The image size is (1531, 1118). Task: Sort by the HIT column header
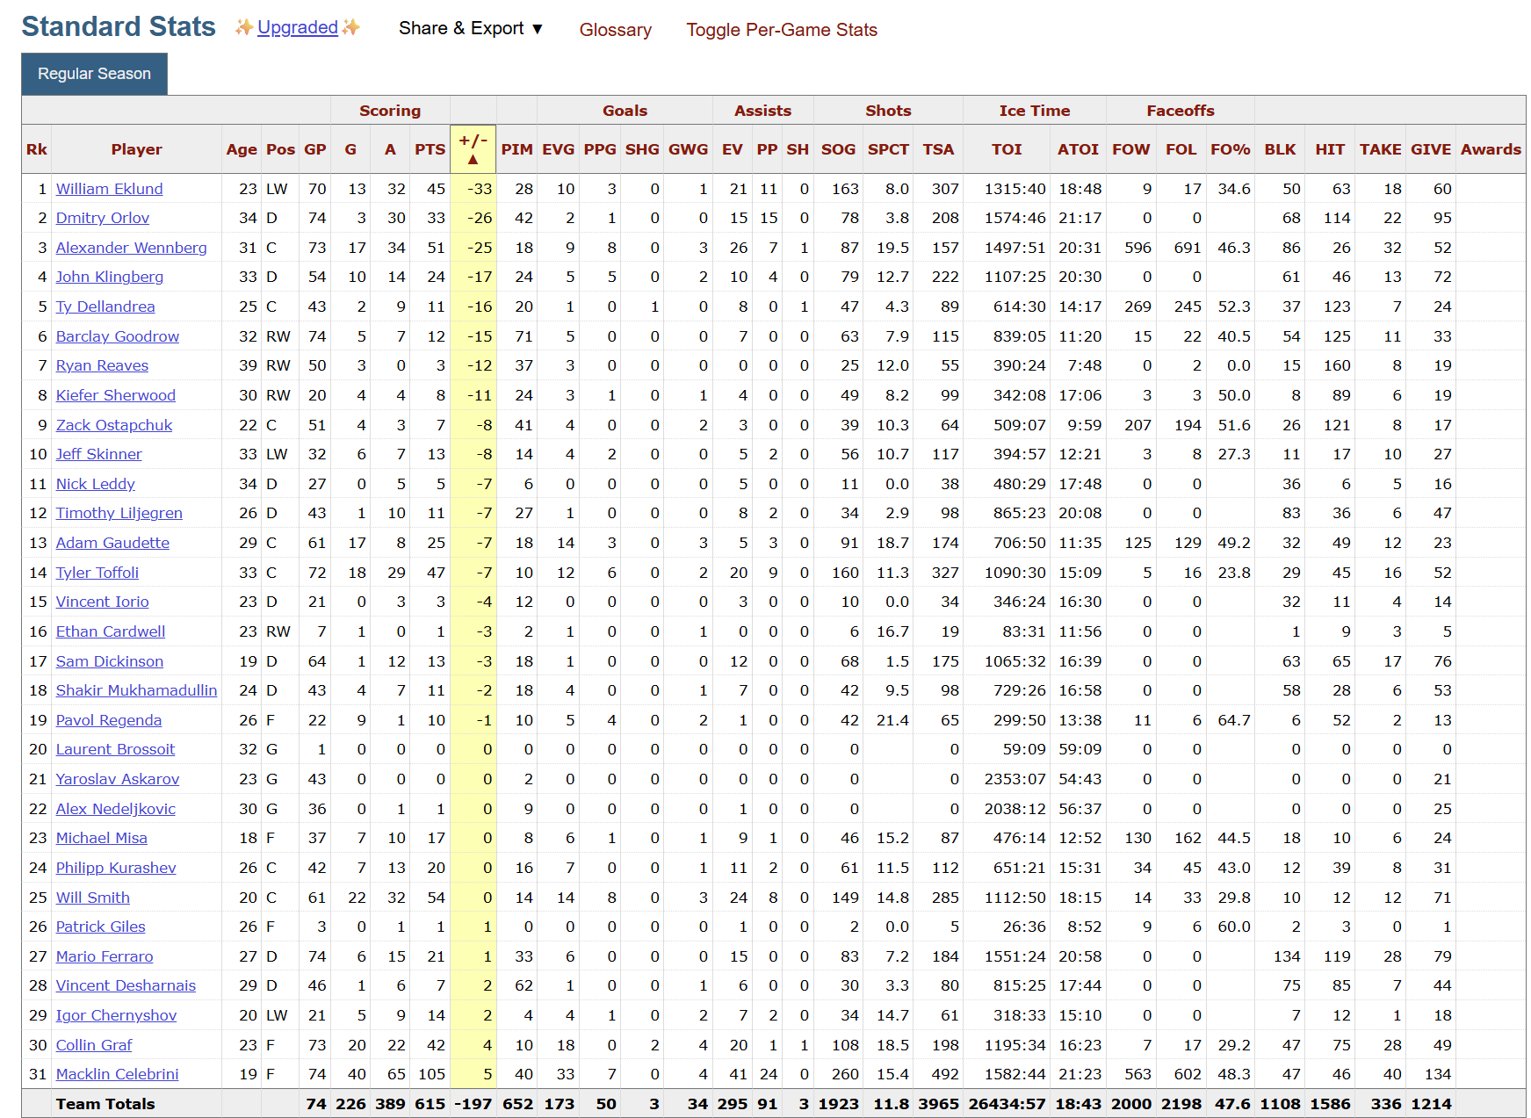[x=1330, y=149]
